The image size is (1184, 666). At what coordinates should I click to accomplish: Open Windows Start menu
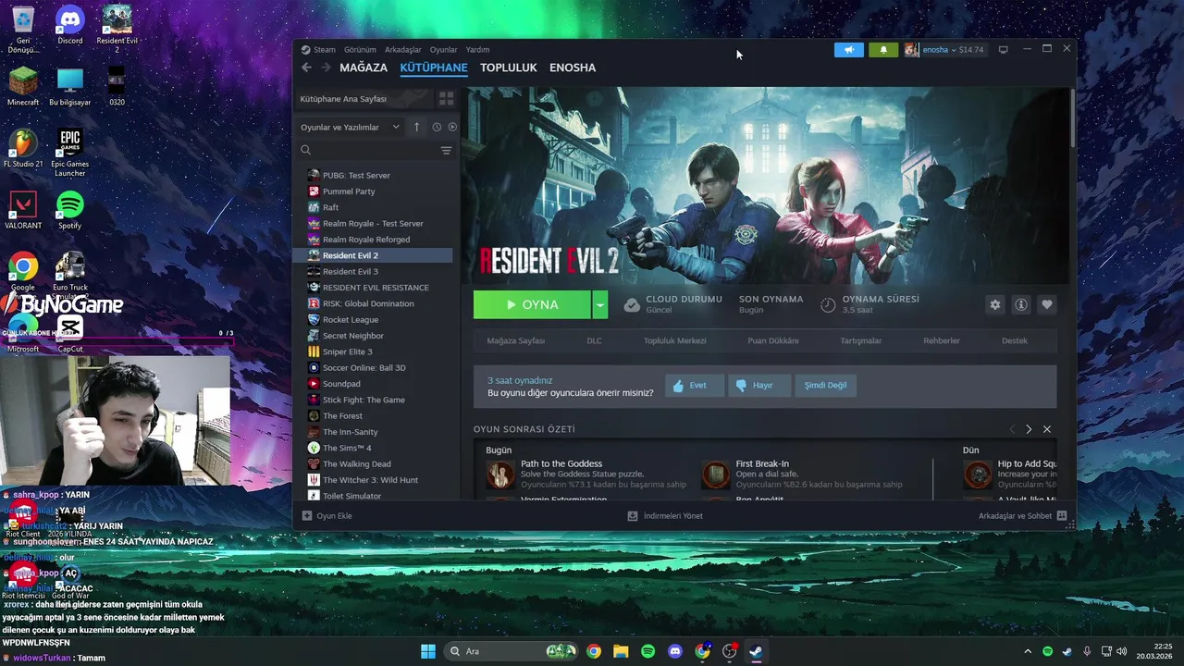(x=428, y=651)
